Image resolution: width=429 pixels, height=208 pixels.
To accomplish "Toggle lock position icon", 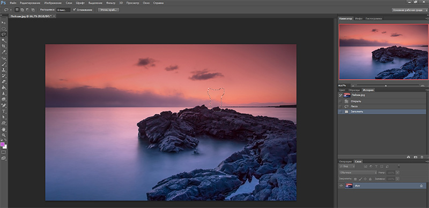I will point(365,179).
